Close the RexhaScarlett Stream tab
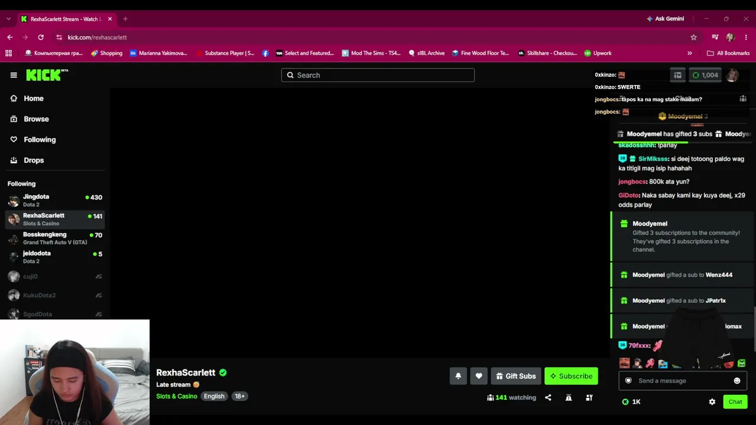756x425 pixels. (110, 19)
